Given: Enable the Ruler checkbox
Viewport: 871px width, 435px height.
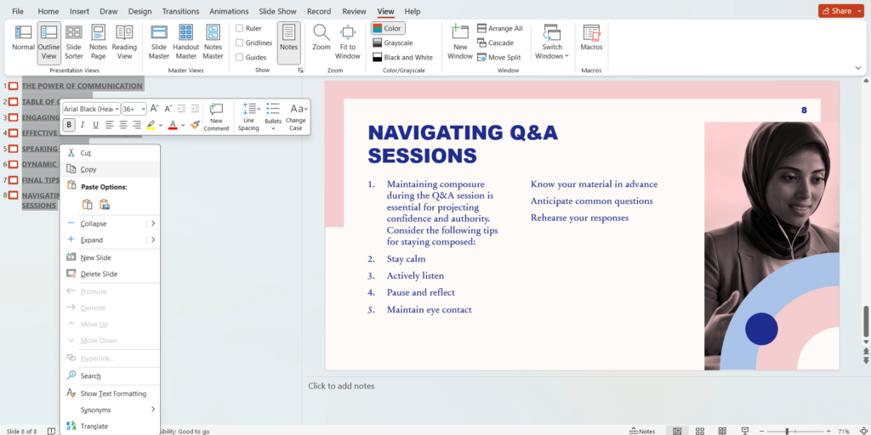Looking at the screenshot, I should tap(240, 28).
